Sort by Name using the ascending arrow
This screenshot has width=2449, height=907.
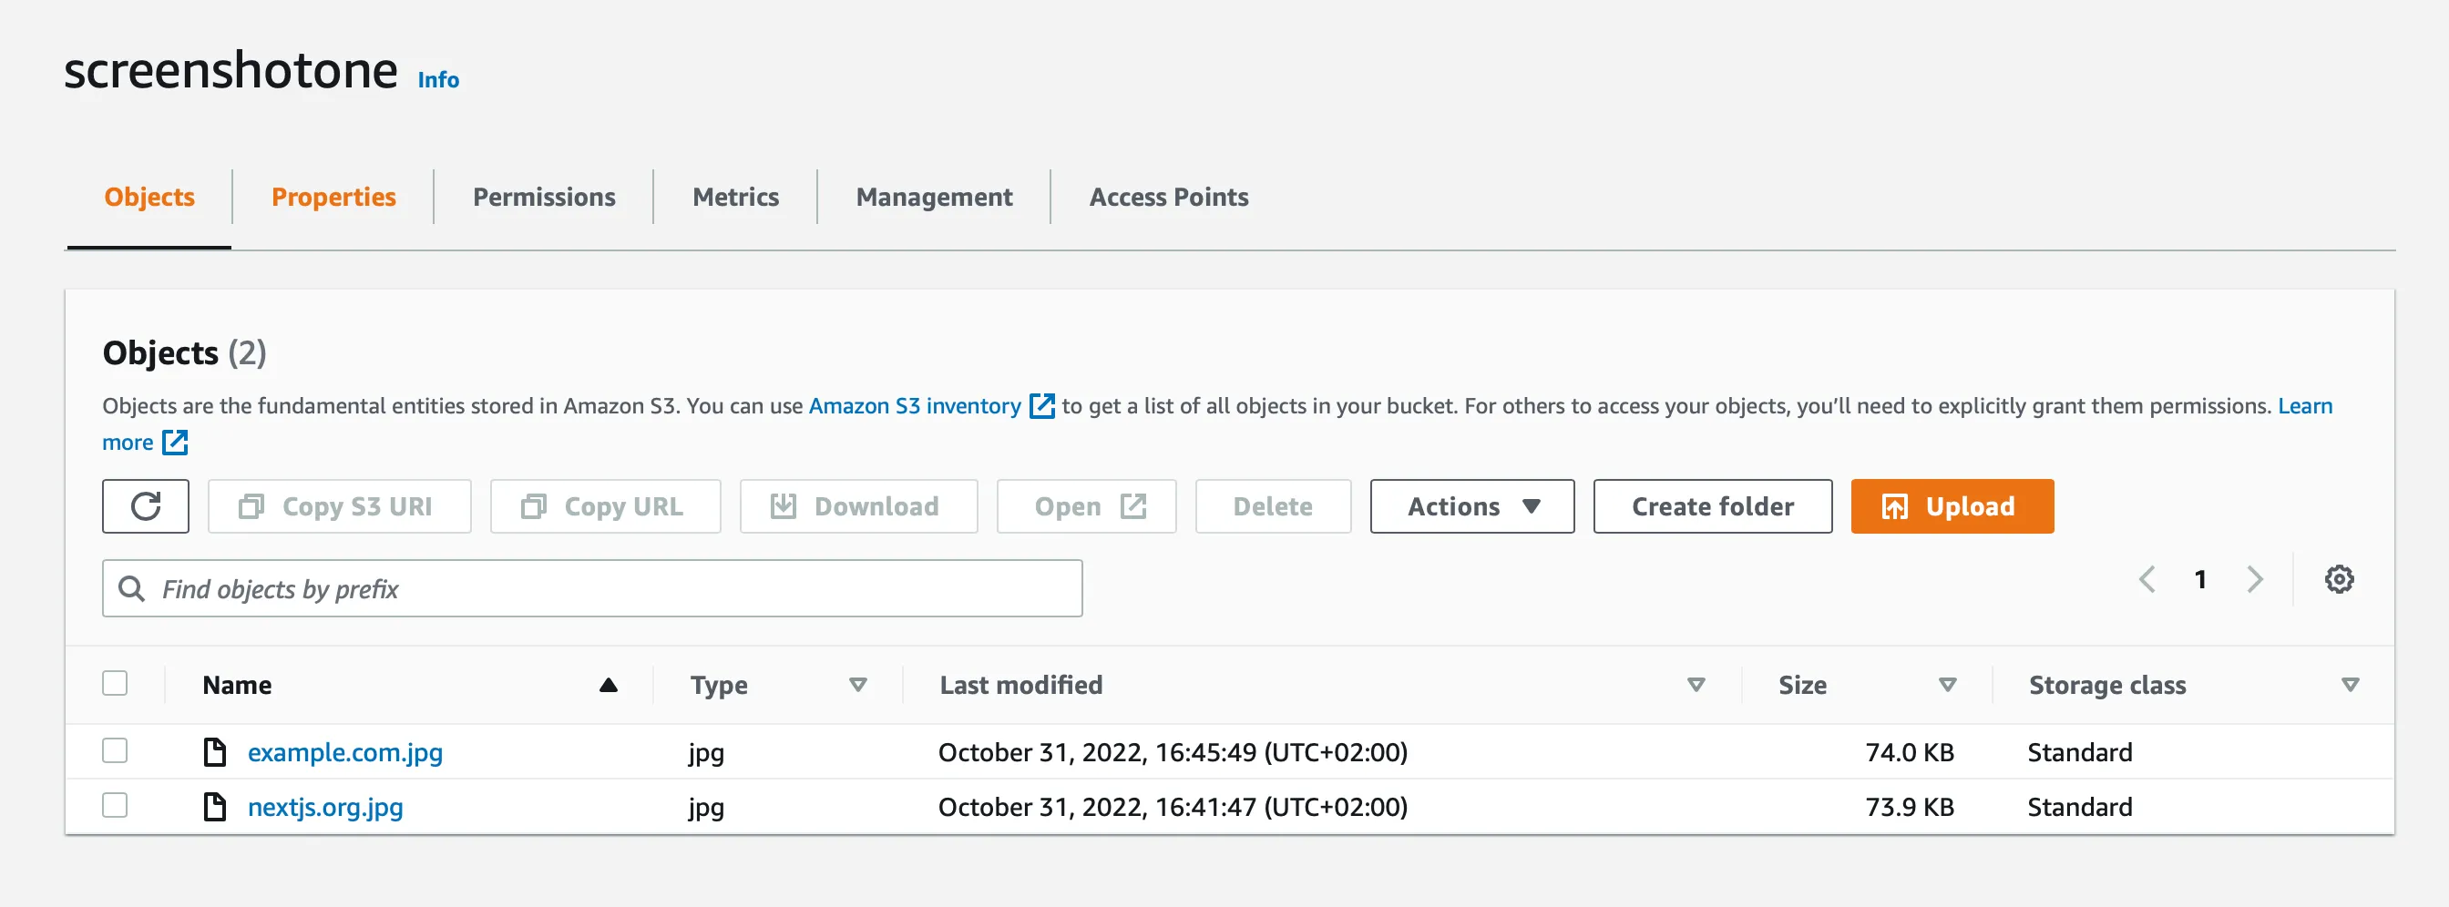(609, 686)
